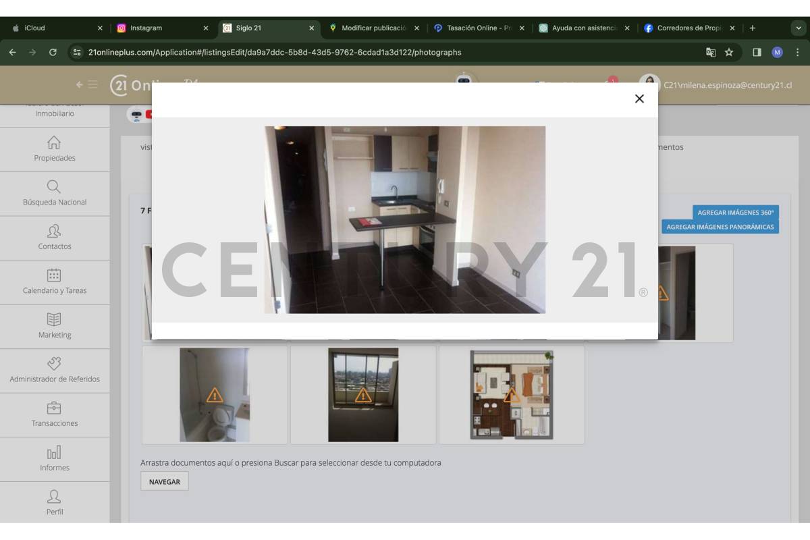Click the address bar URL
This screenshot has width=810, height=540.
tap(275, 52)
